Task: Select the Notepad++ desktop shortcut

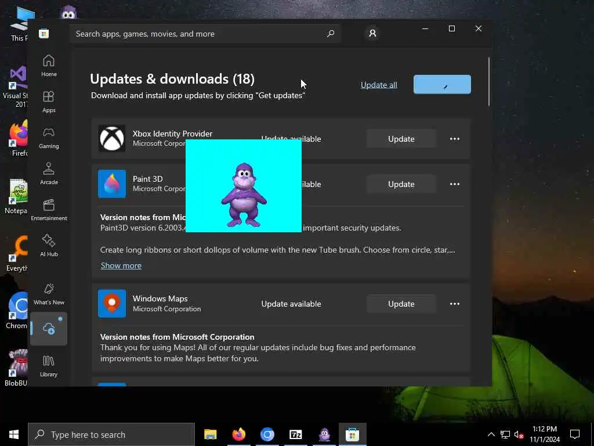Action: pyautogui.click(x=17, y=196)
